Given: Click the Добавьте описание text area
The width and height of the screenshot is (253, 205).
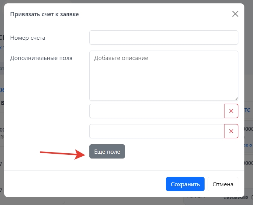Looking at the screenshot, I should (164, 75).
